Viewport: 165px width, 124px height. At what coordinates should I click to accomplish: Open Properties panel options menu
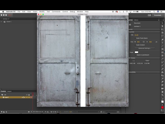click(159, 20)
